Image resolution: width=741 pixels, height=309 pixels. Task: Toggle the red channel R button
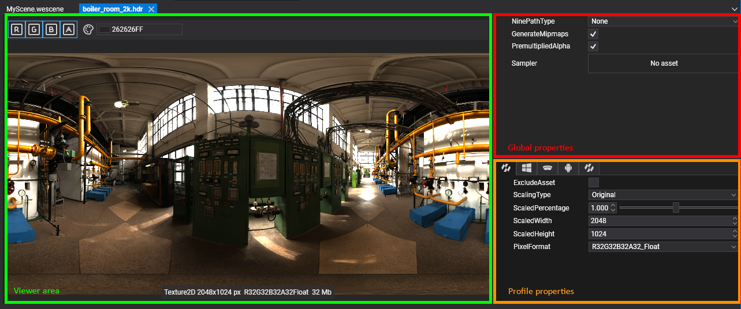17,29
